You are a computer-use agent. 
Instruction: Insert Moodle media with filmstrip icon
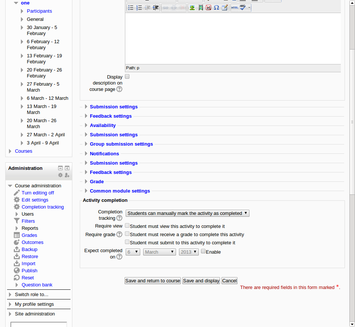coord(201,8)
